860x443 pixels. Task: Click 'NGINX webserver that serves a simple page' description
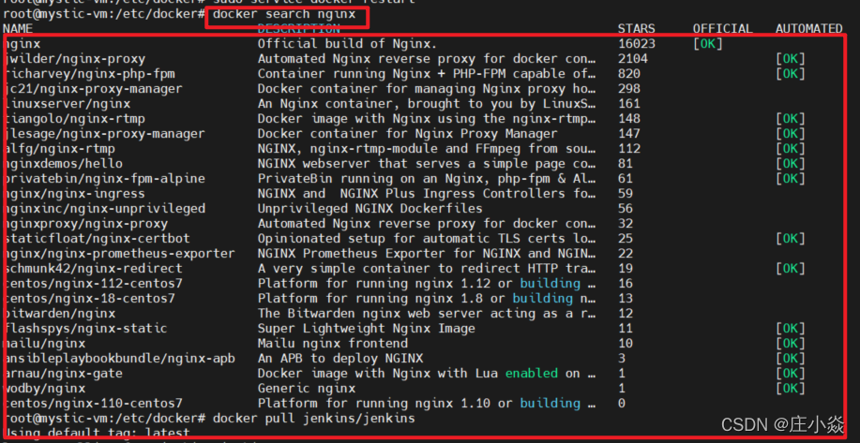(427, 164)
